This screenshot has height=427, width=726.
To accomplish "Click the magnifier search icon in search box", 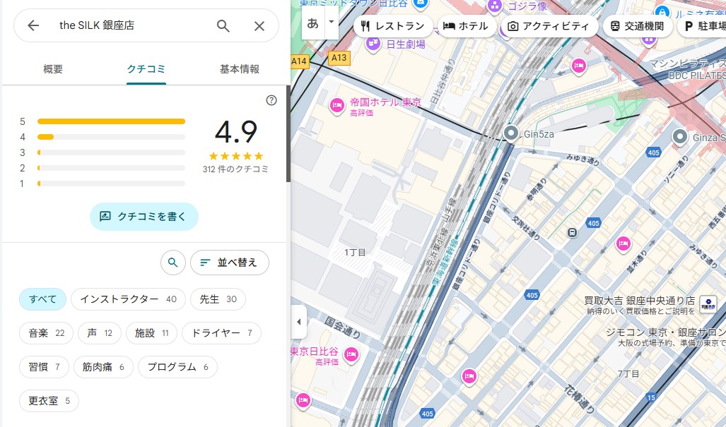I will 223,26.
